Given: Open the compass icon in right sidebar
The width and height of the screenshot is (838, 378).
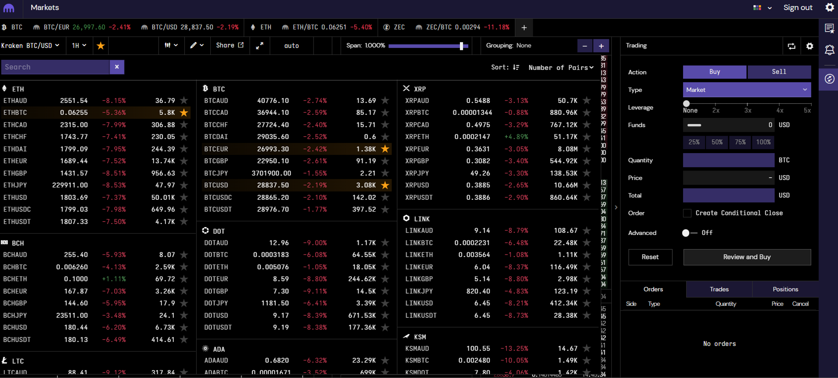Looking at the screenshot, I should [829, 79].
